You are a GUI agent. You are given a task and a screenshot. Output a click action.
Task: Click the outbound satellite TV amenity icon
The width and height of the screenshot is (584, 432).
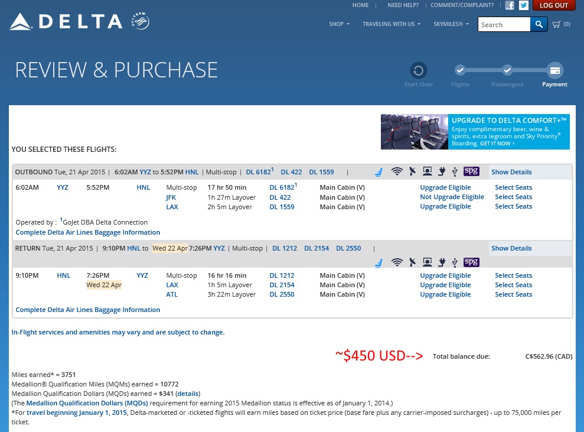pyautogui.click(x=412, y=172)
